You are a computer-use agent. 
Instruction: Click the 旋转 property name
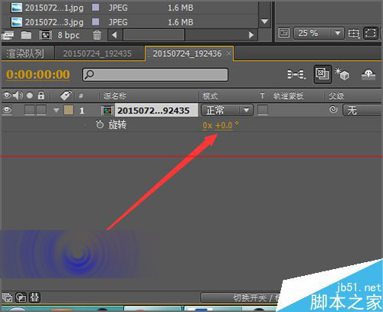click(117, 125)
